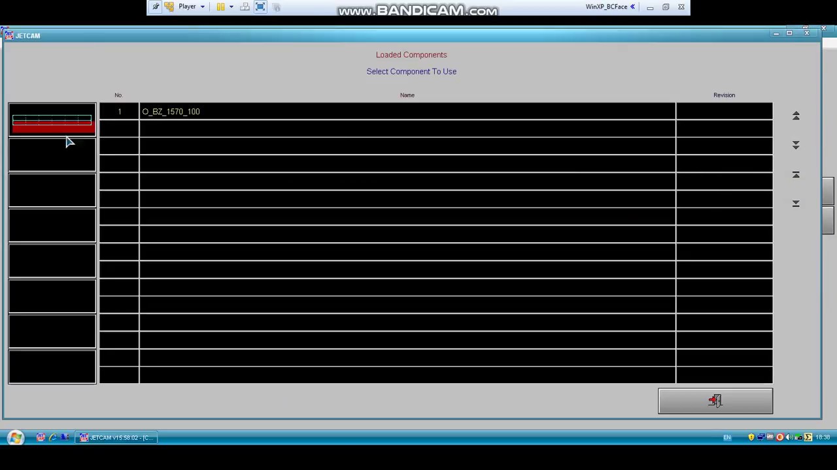Click the pause virtual machine icon
Image resolution: width=837 pixels, height=470 pixels.
point(220,7)
